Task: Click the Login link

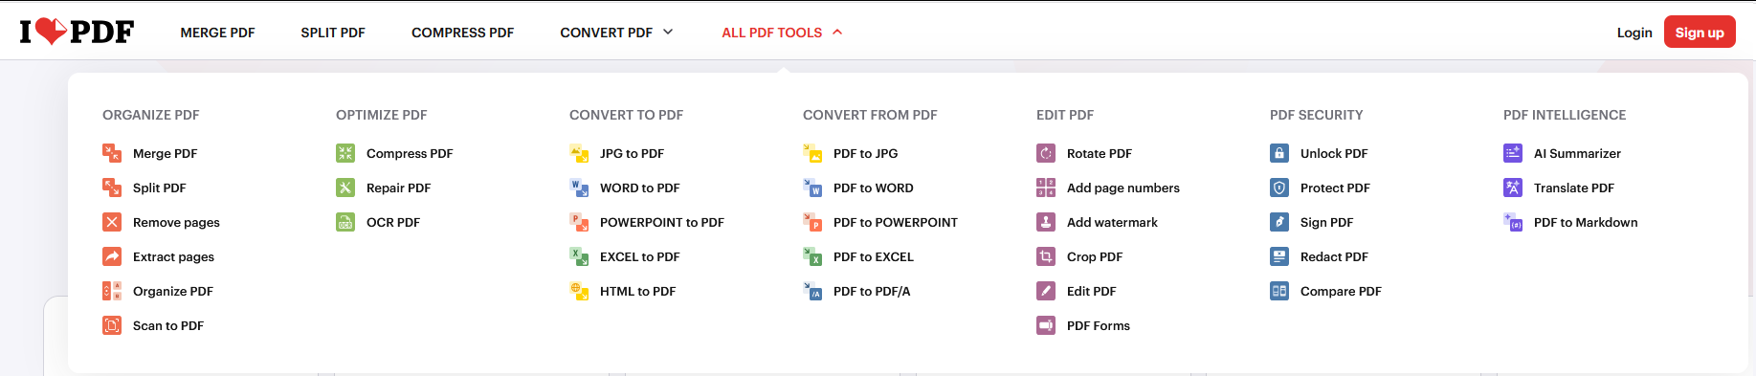Action: coord(1634,33)
